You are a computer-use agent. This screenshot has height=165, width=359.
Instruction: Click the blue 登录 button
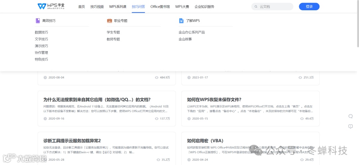tap(309, 7)
